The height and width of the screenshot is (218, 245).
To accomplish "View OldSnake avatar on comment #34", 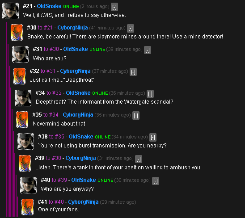I will (x=23, y=98).
